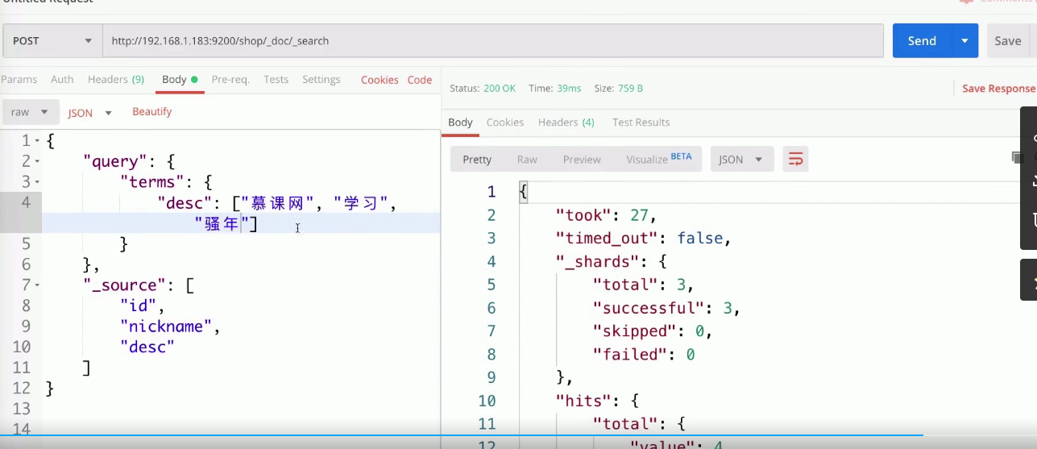Click the Size: 759 B text
The image size is (1037, 449).
pyautogui.click(x=618, y=88)
